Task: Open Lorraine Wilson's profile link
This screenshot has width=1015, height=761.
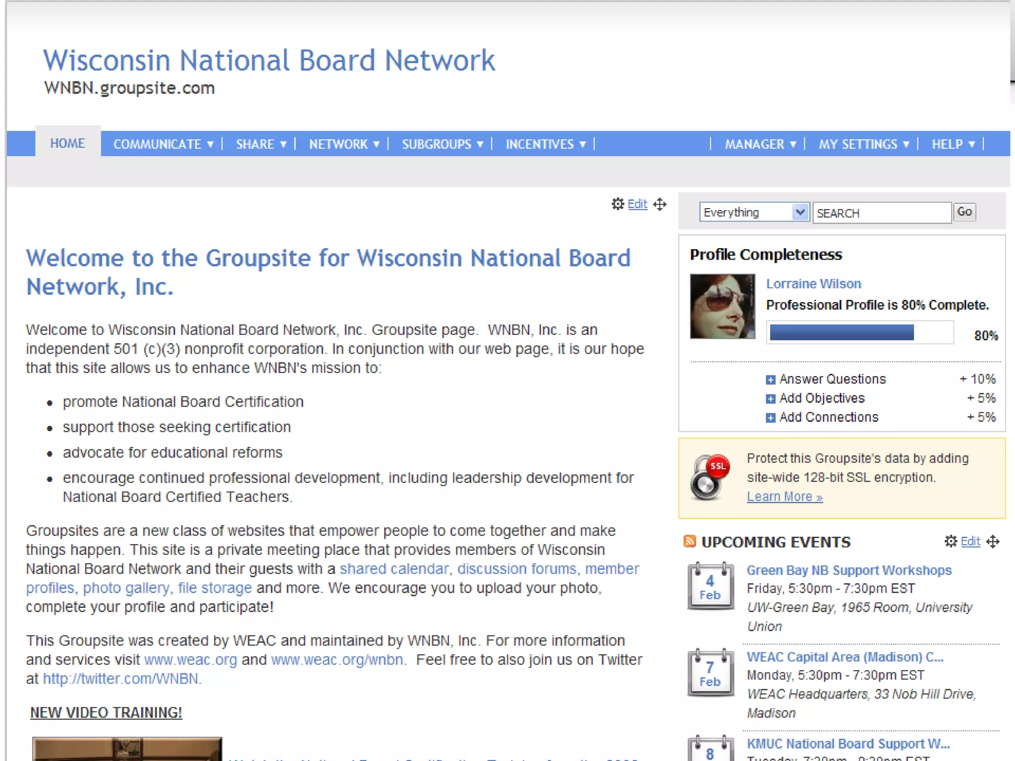Action: (814, 284)
